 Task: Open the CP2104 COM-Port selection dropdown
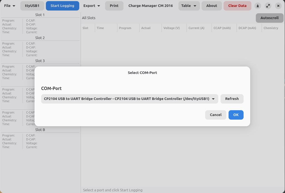(x=129, y=99)
